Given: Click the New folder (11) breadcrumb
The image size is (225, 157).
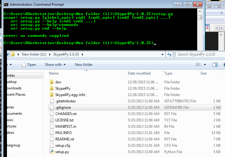Looking at the screenshot, I should point(34,54).
